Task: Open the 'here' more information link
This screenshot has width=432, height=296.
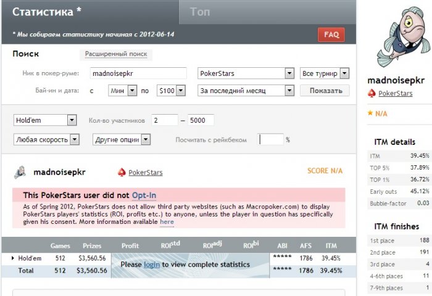Action: pyautogui.click(x=167, y=222)
